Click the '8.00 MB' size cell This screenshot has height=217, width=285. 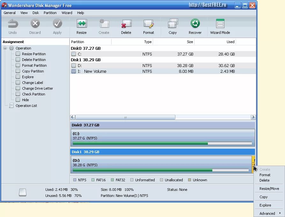186,71
